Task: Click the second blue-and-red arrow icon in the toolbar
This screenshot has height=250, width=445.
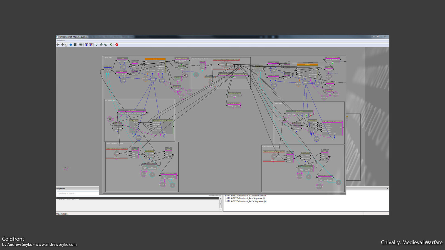Action: click(x=91, y=44)
